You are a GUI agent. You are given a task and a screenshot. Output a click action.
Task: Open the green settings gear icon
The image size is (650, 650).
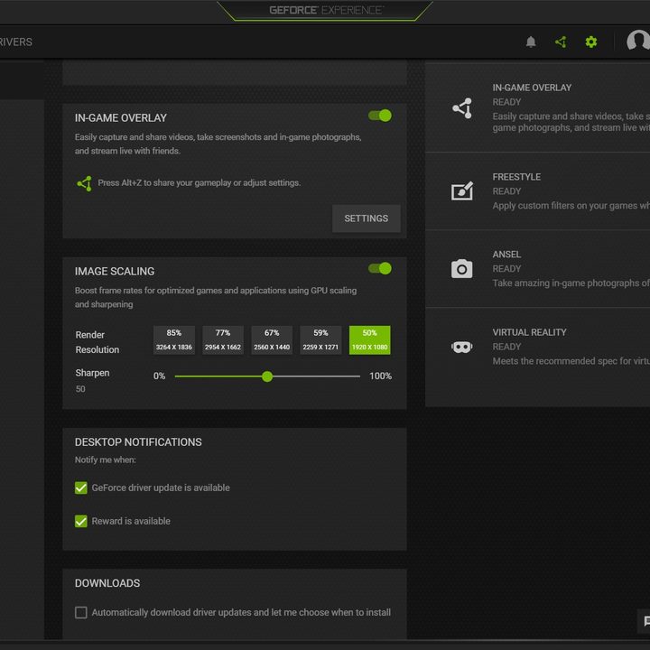click(591, 42)
